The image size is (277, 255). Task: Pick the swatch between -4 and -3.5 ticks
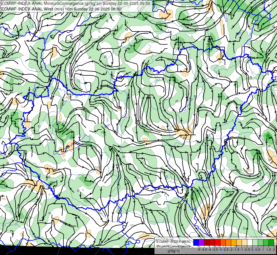[212, 242]
